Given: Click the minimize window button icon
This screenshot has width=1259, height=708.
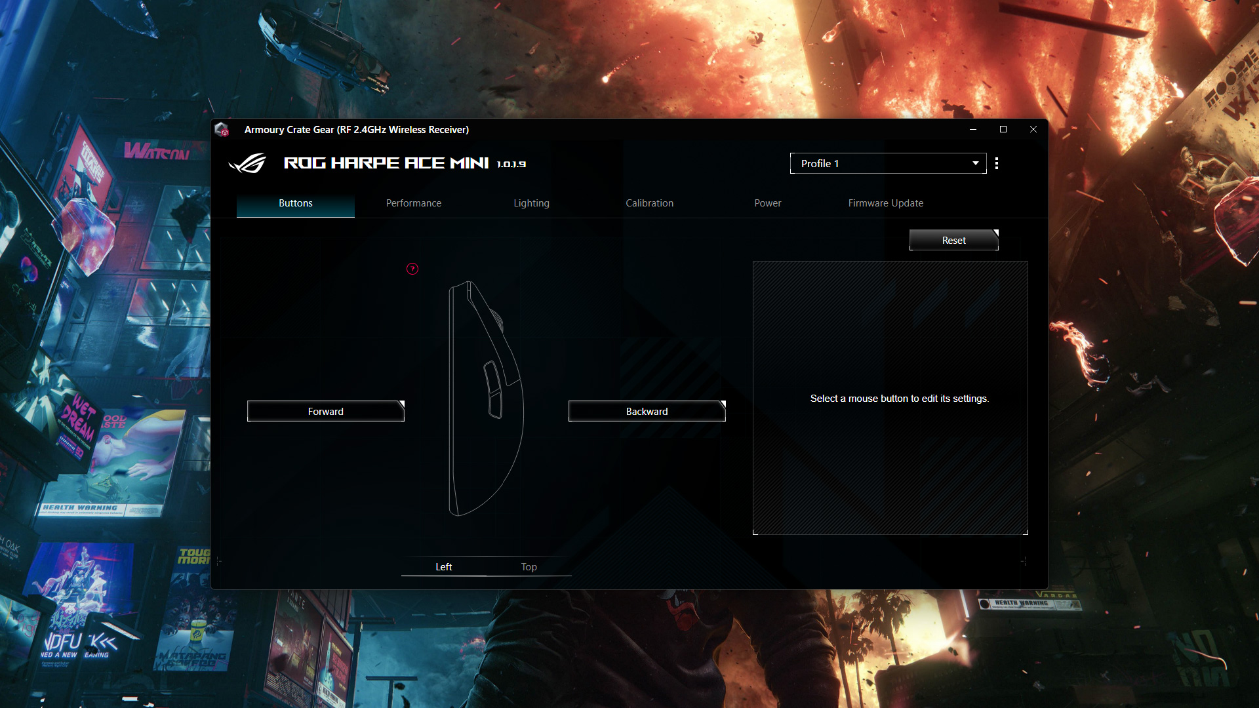Looking at the screenshot, I should tap(973, 130).
